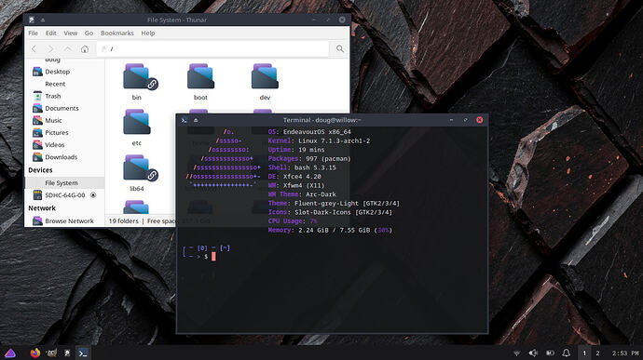Click the Terminal taskbar button

pos(83,353)
